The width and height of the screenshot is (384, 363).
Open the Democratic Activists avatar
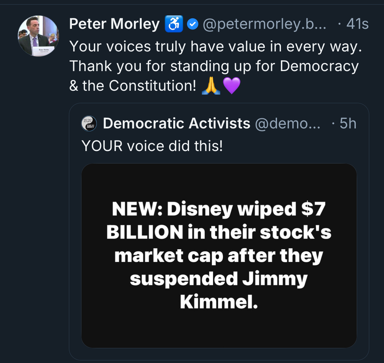click(x=89, y=124)
